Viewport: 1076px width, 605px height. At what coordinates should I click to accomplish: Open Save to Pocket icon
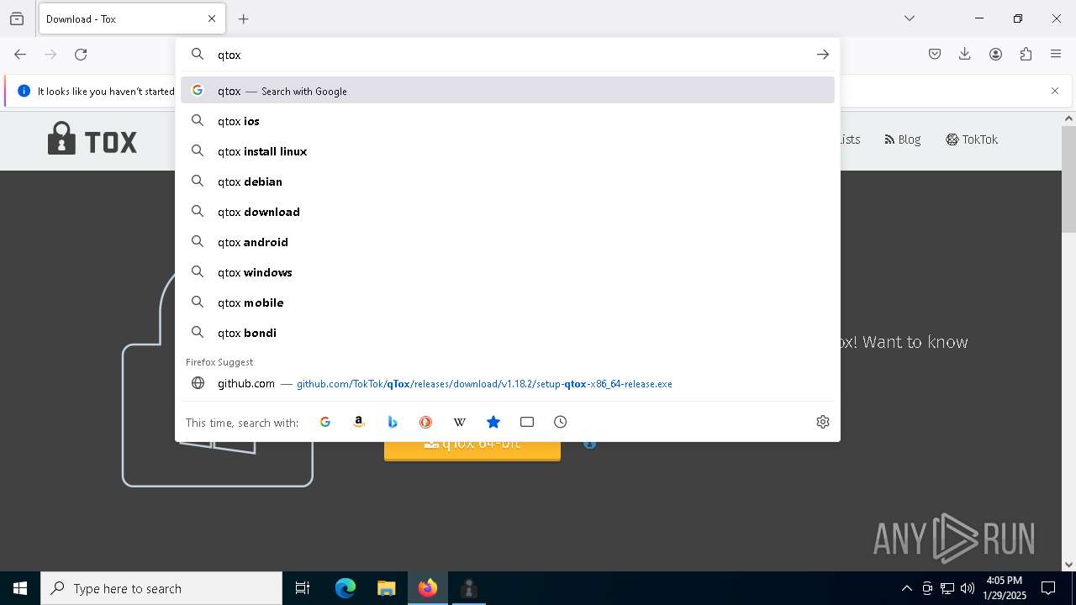point(935,55)
